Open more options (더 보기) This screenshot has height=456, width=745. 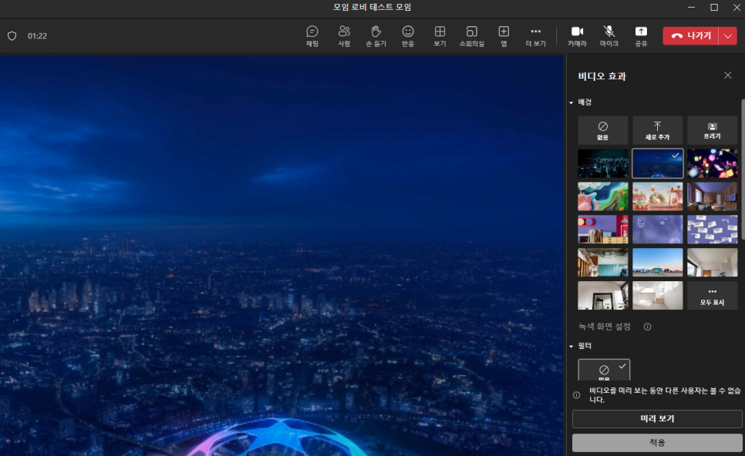click(x=535, y=36)
